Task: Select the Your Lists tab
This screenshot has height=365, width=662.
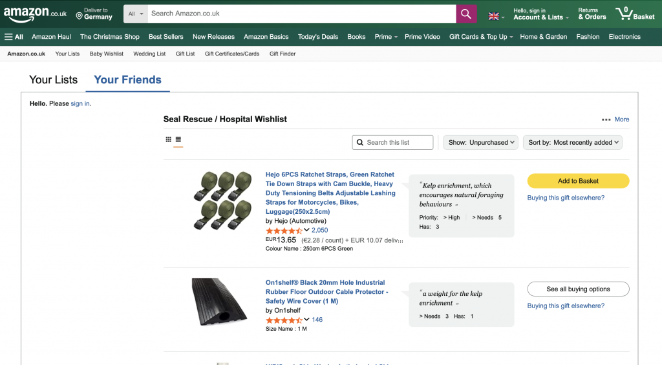Action: coord(53,80)
